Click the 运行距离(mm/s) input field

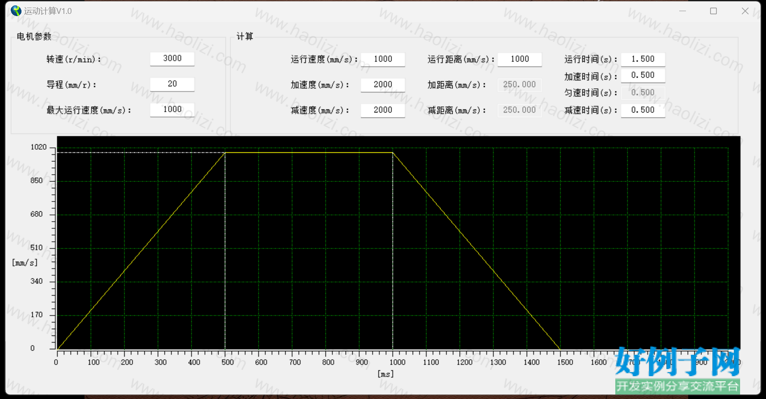coord(520,59)
